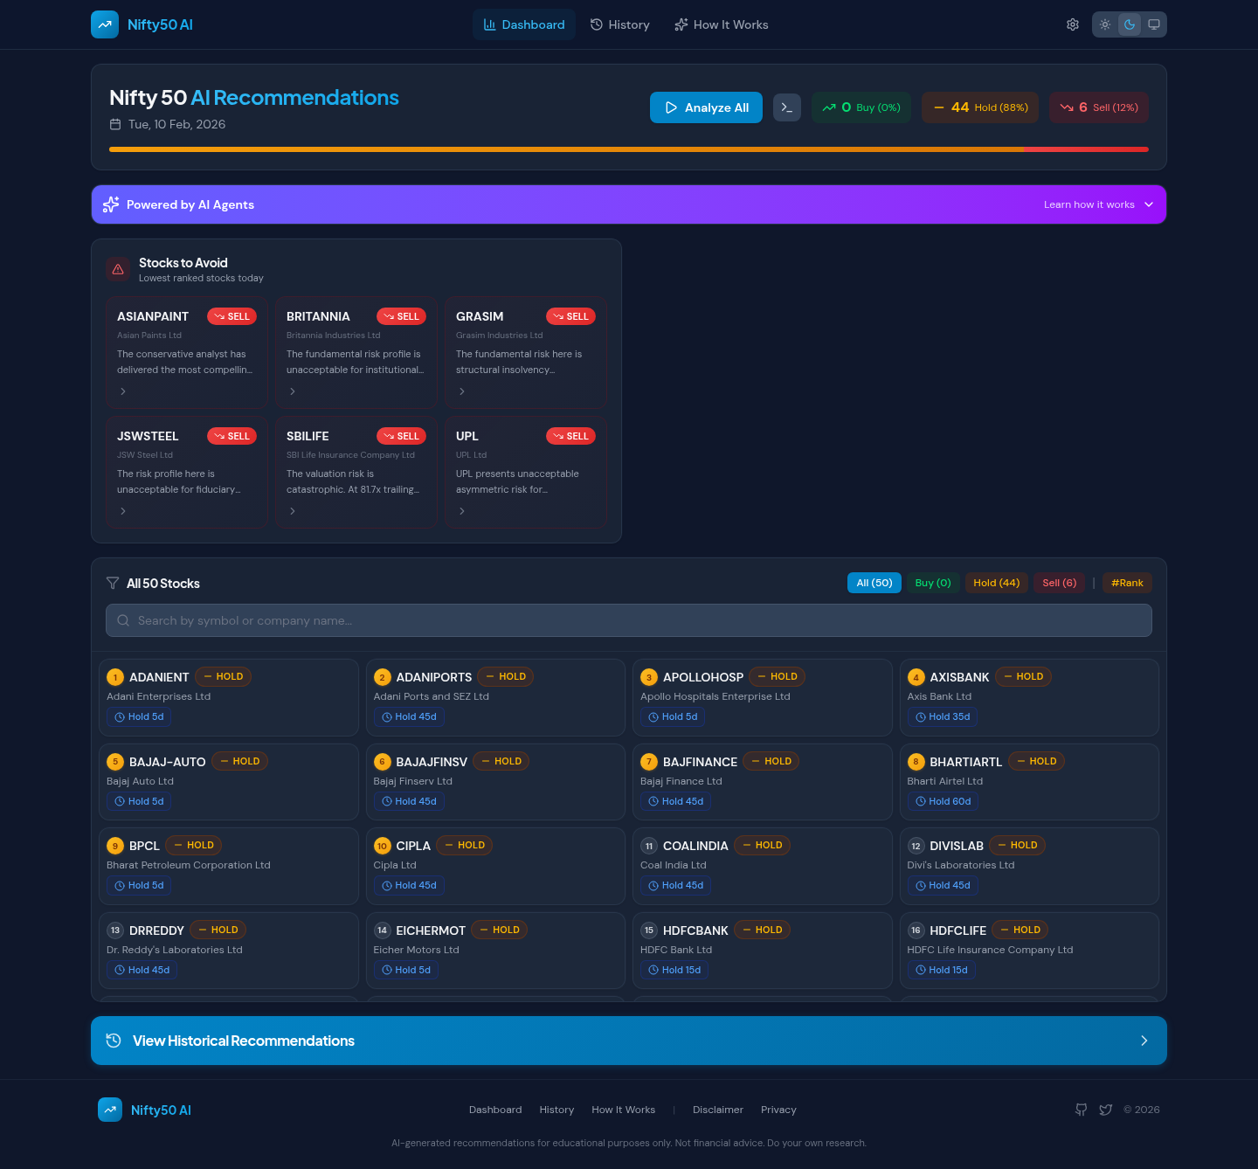Expand Learn how it works chevron
Screen dimensions: 1258x1169
[x=1149, y=204]
